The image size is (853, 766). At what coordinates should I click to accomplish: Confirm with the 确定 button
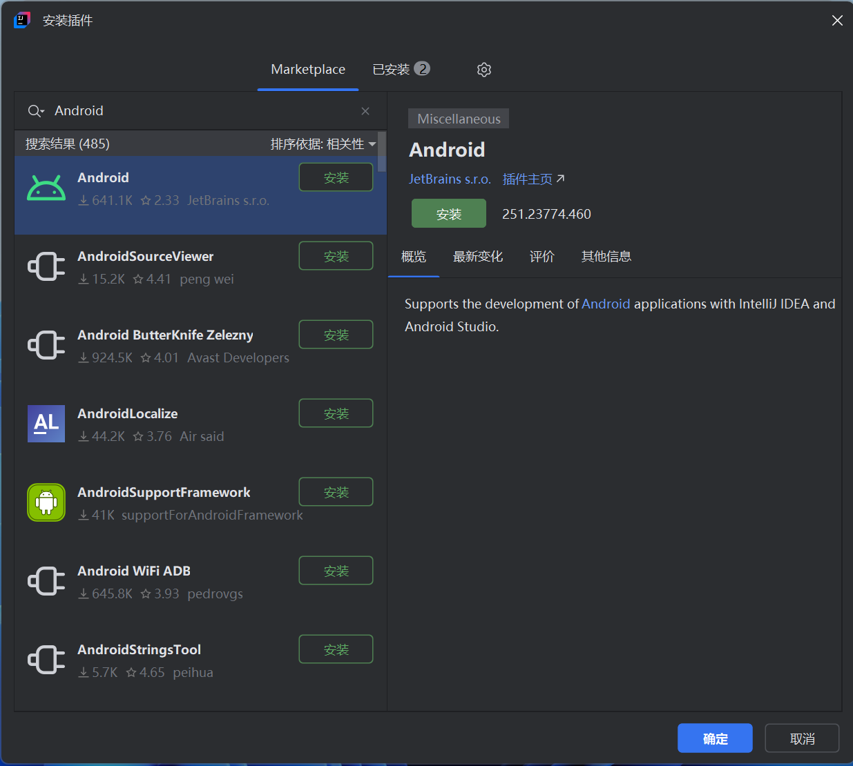715,738
